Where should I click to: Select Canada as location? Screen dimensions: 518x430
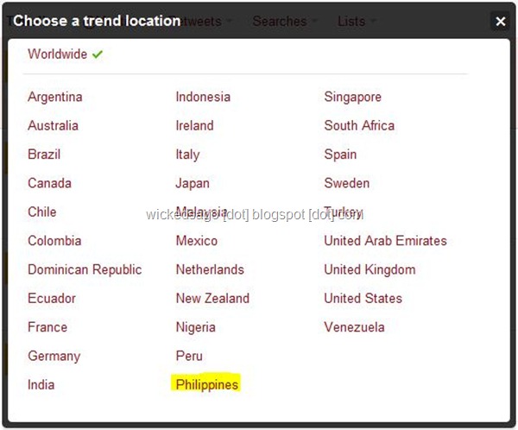(49, 183)
